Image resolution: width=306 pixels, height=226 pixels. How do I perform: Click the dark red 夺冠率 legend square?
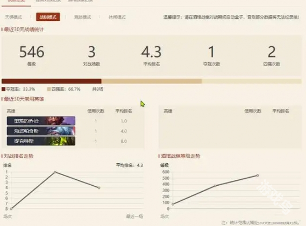pyautogui.click(x=3, y=89)
